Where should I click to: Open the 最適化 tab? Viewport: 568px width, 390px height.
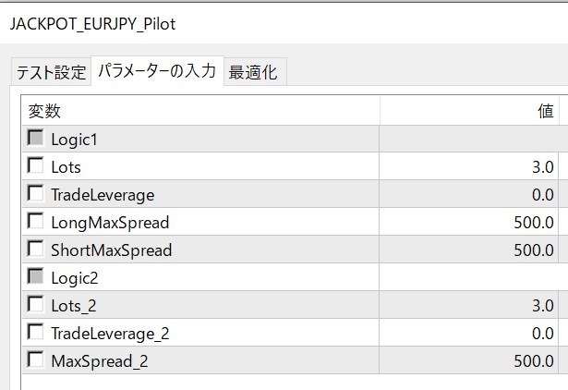253,72
